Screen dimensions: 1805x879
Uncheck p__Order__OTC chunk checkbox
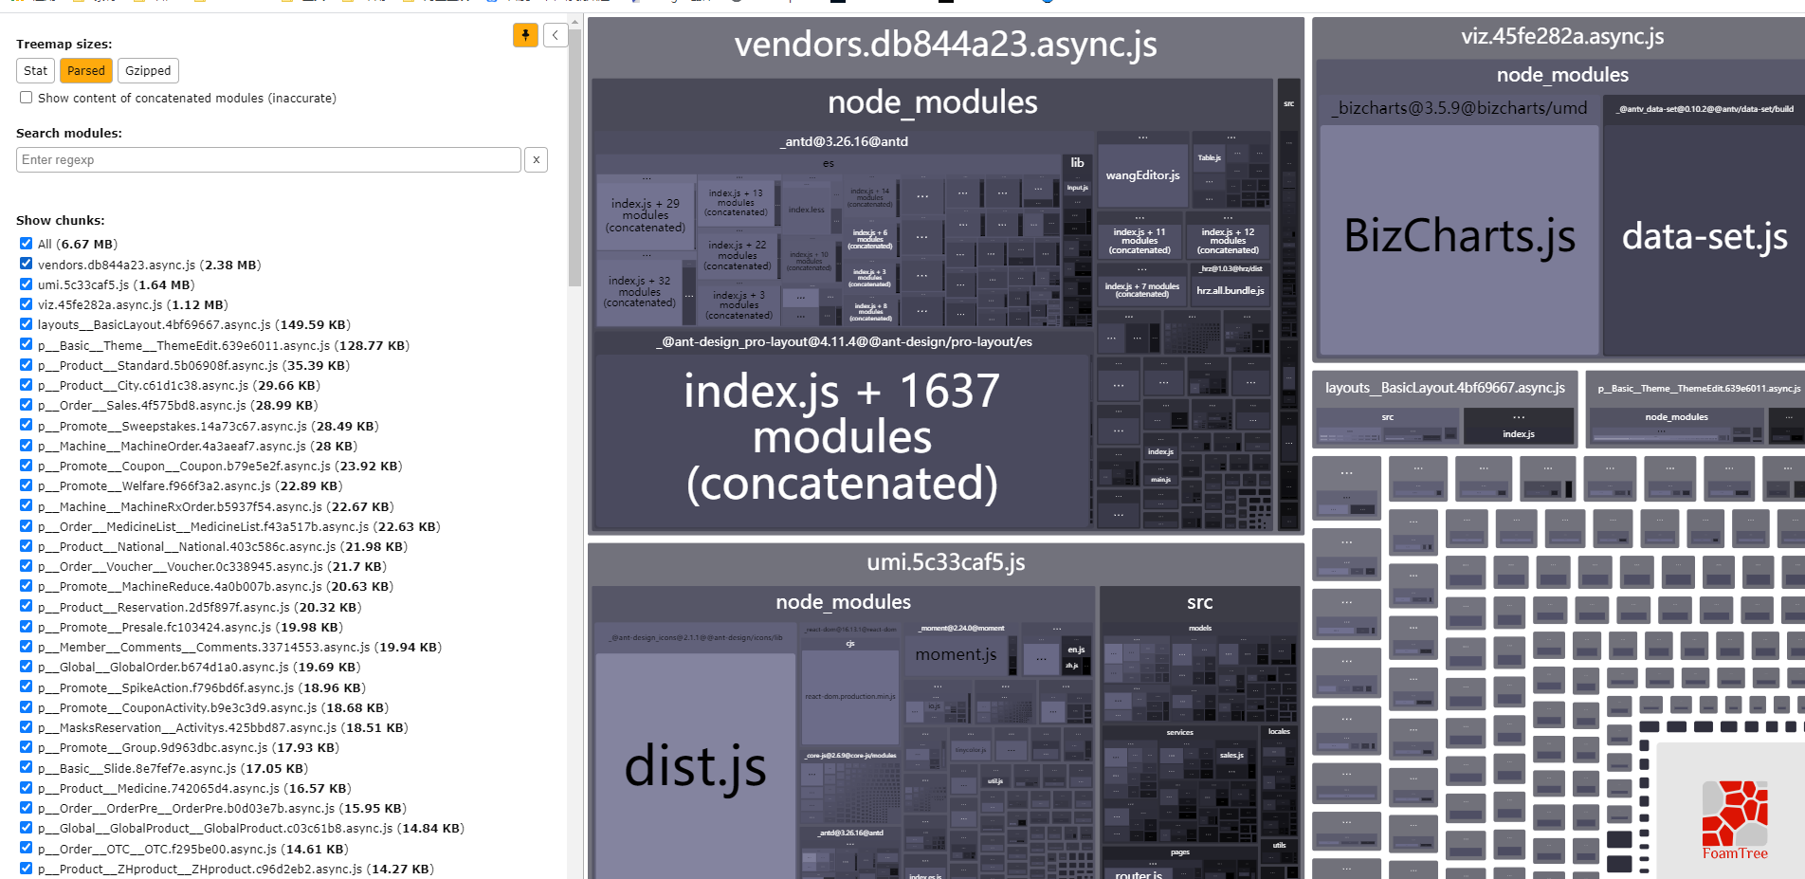[27, 849]
